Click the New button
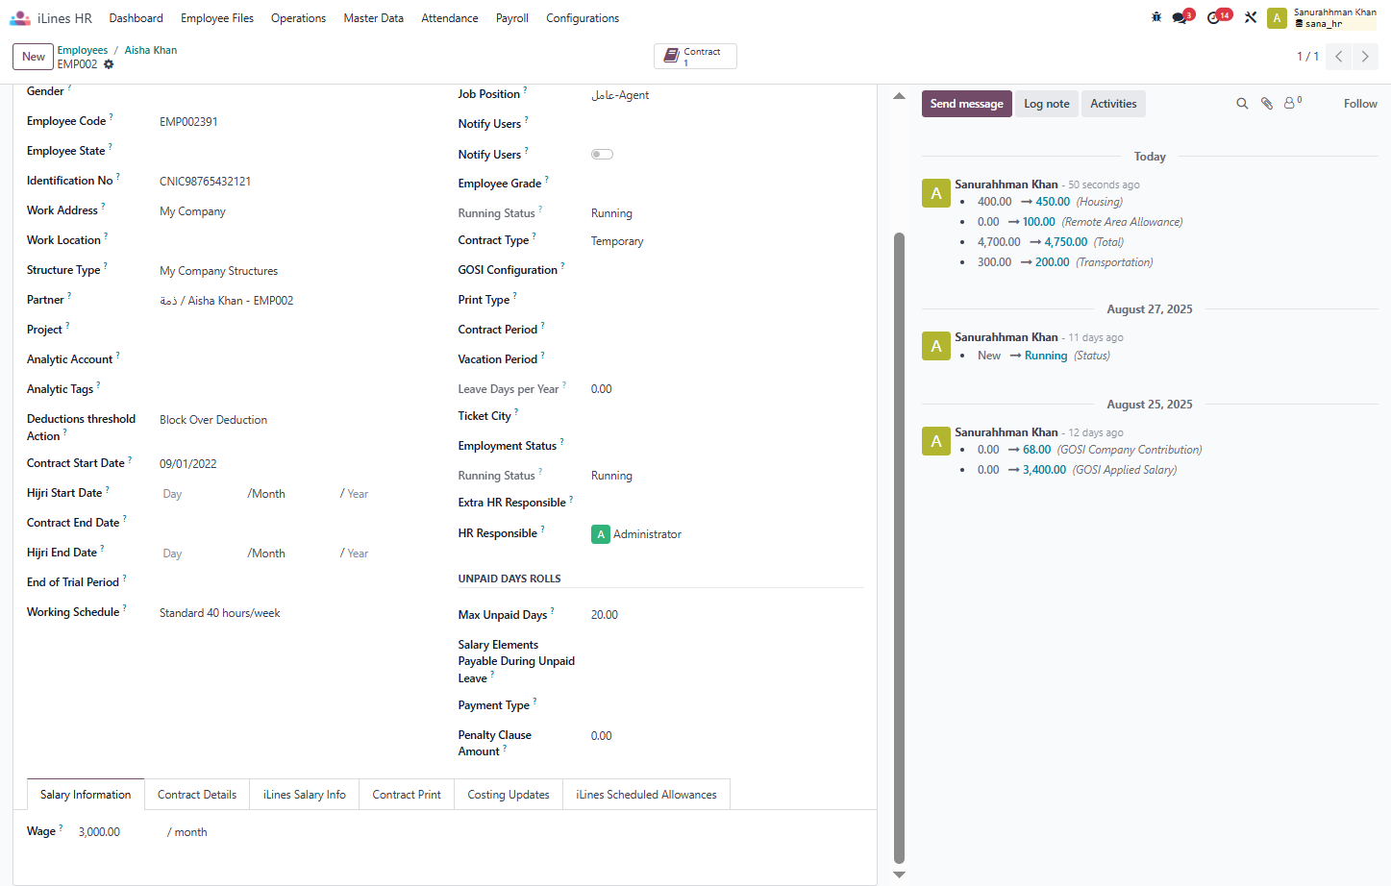This screenshot has height=886, width=1391. click(x=34, y=57)
